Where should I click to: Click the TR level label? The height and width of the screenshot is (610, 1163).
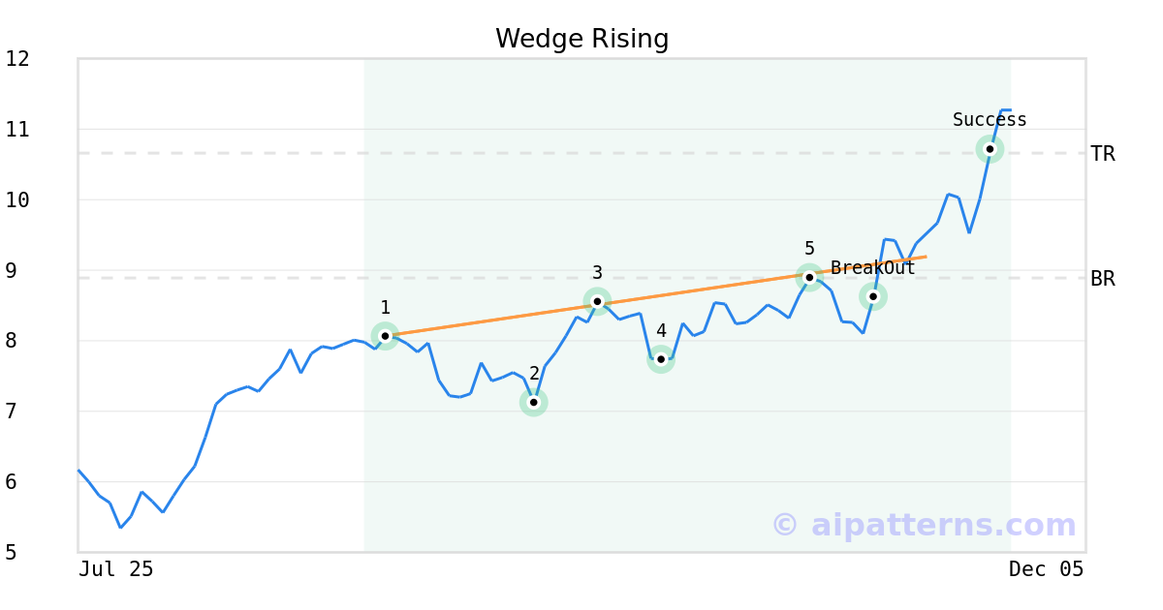click(1103, 154)
